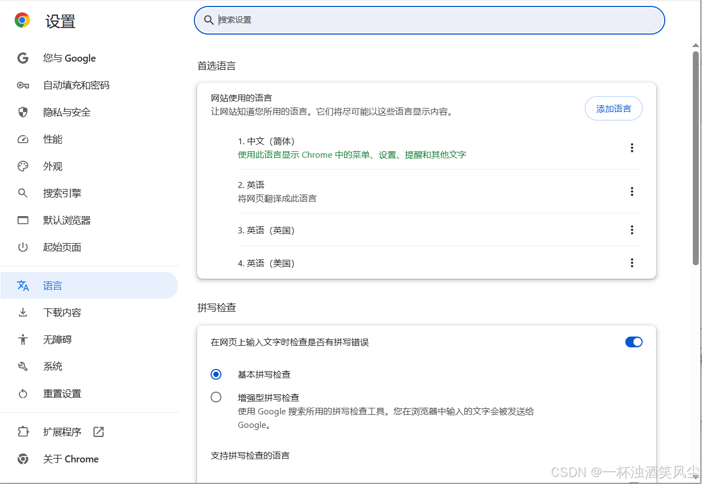This screenshot has width=702, height=484.
Task: Open 自动填充和密码 settings section
Action: (x=89, y=85)
